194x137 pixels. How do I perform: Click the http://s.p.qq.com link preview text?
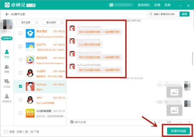[x=51, y=37]
